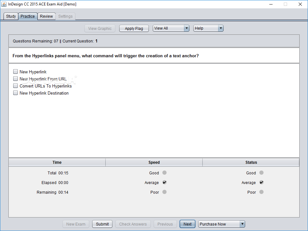Viewport: 308px width, 231px height.
Task: Click the Java app icon in title bar
Action: point(4,4)
